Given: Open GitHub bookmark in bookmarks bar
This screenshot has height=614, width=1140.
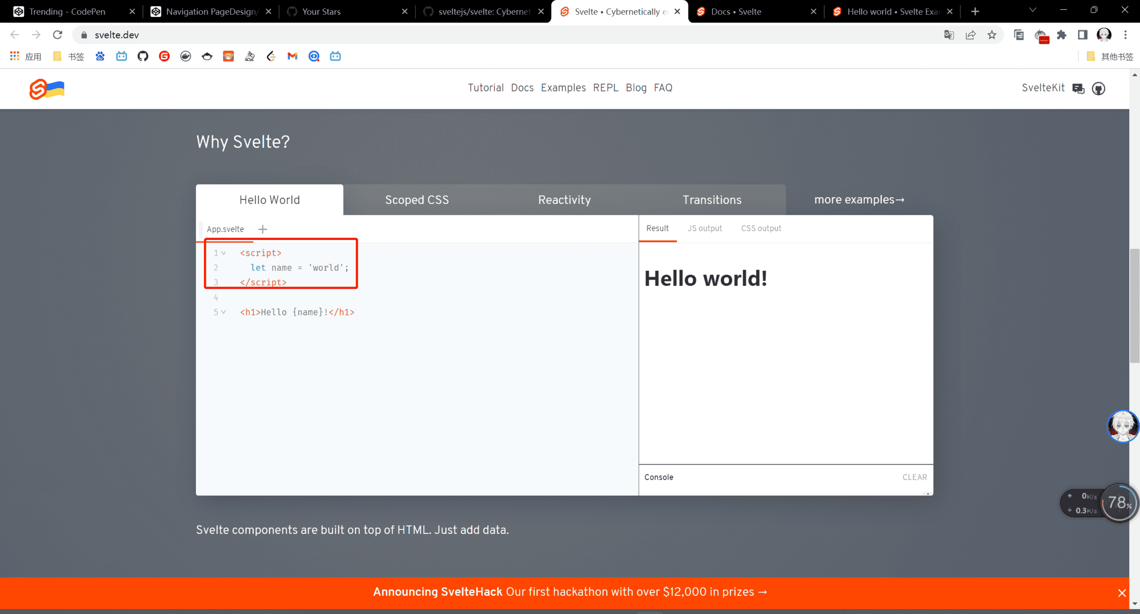Looking at the screenshot, I should tap(143, 56).
